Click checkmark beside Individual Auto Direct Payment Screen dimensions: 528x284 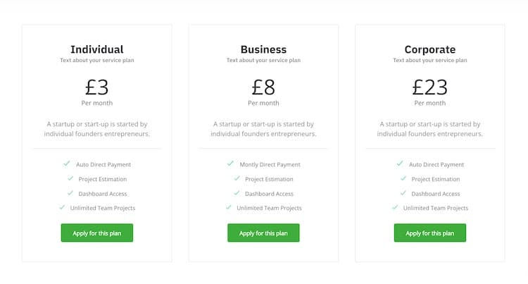coord(67,163)
